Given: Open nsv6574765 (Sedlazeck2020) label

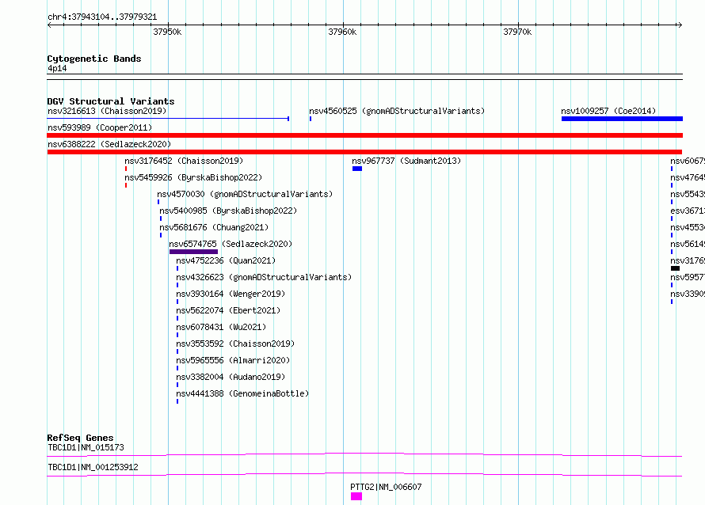Looking at the screenshot, I should tap(231, 244).
